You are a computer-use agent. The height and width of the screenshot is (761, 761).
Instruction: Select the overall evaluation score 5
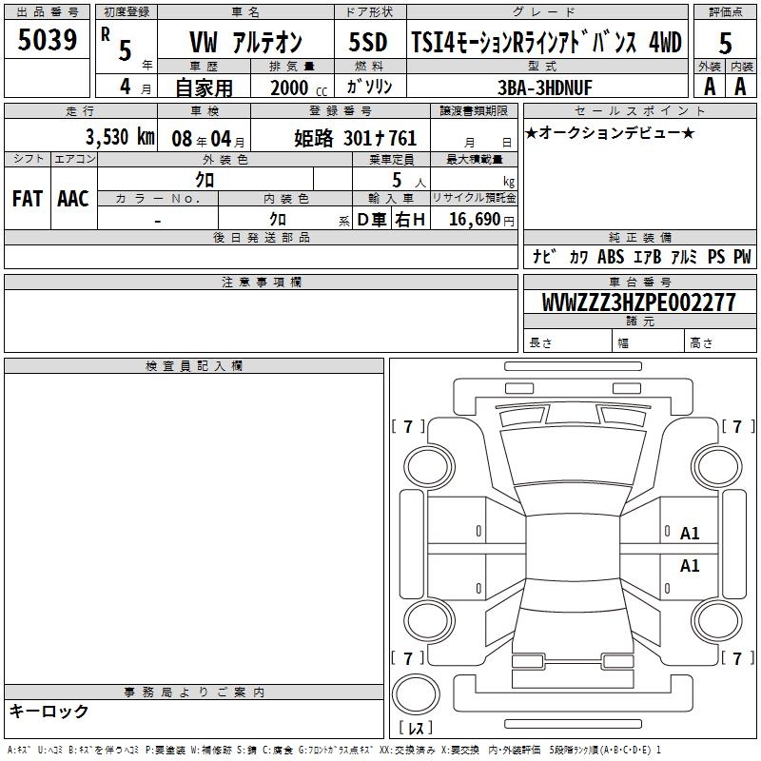click(x=725, y=42)
